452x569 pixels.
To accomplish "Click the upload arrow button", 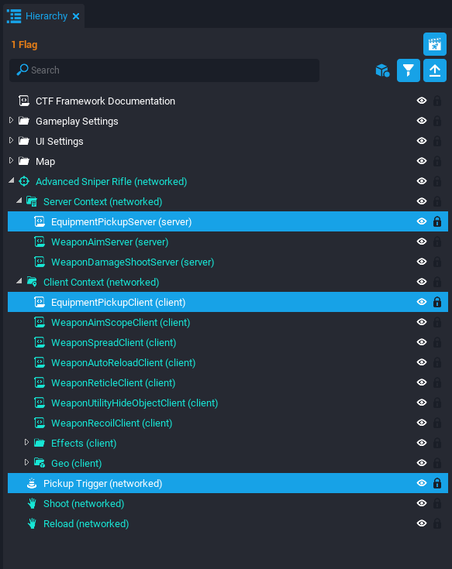I will point(435,70).
